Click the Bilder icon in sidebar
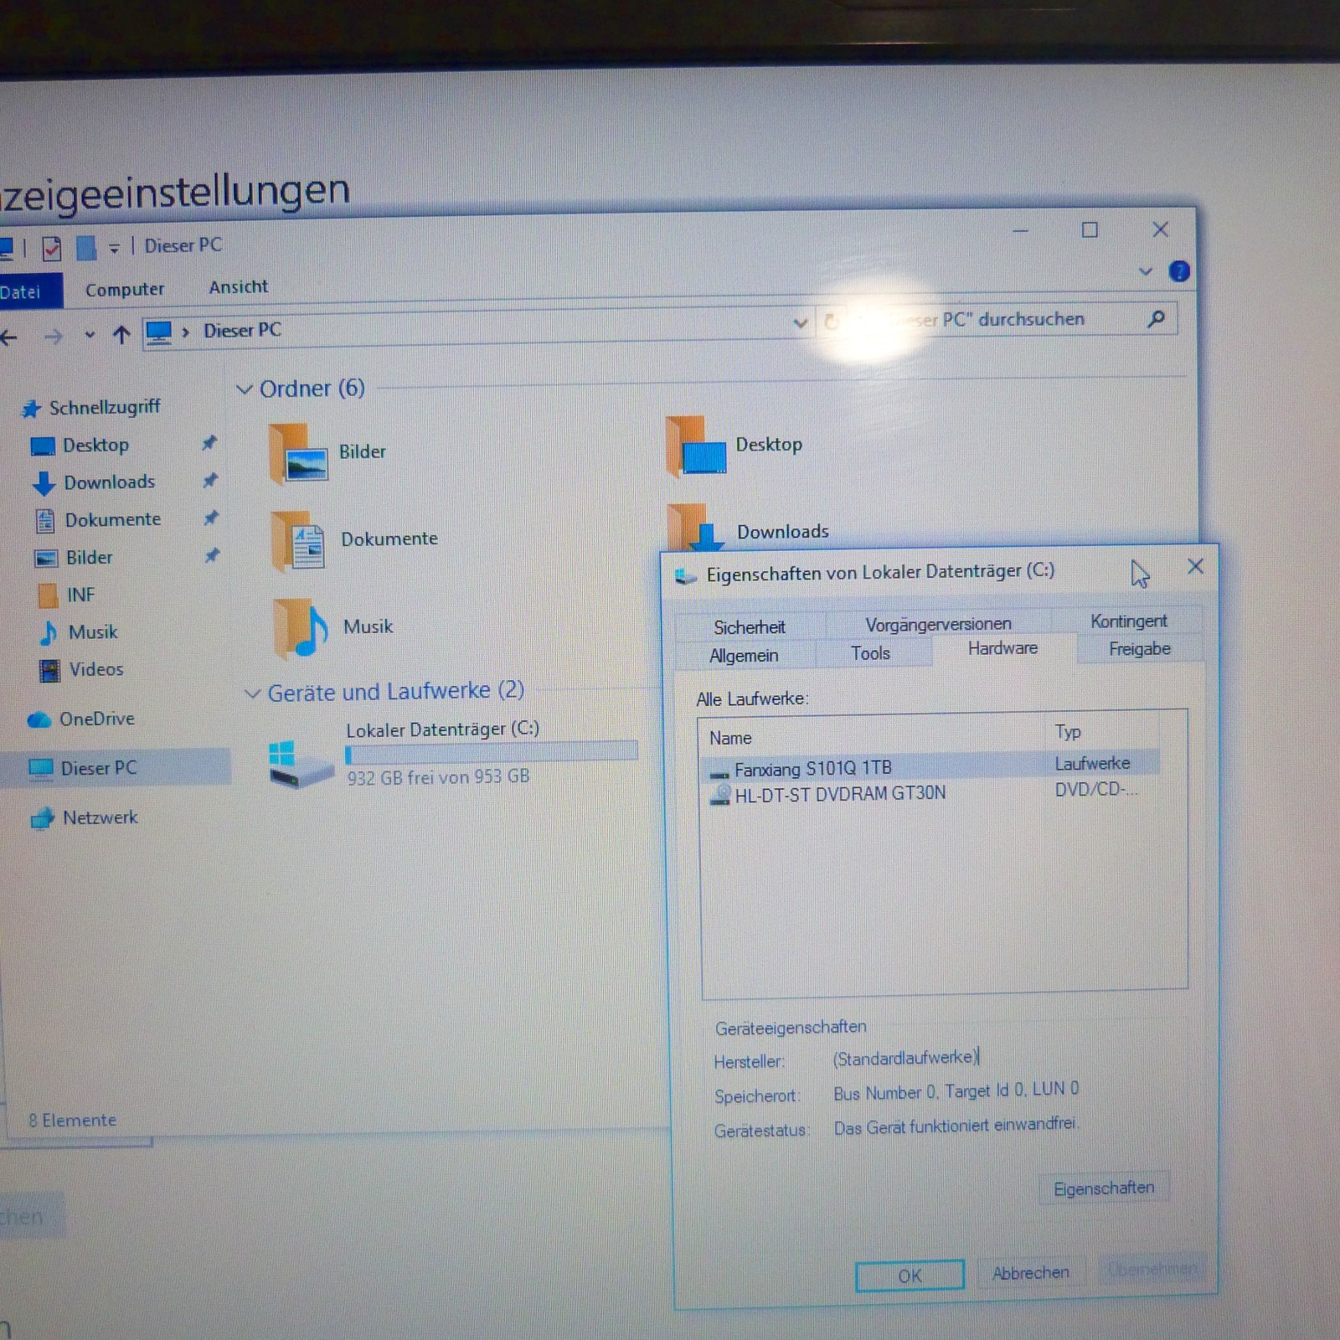1340x1340 pixels. (x=45, y=559)
